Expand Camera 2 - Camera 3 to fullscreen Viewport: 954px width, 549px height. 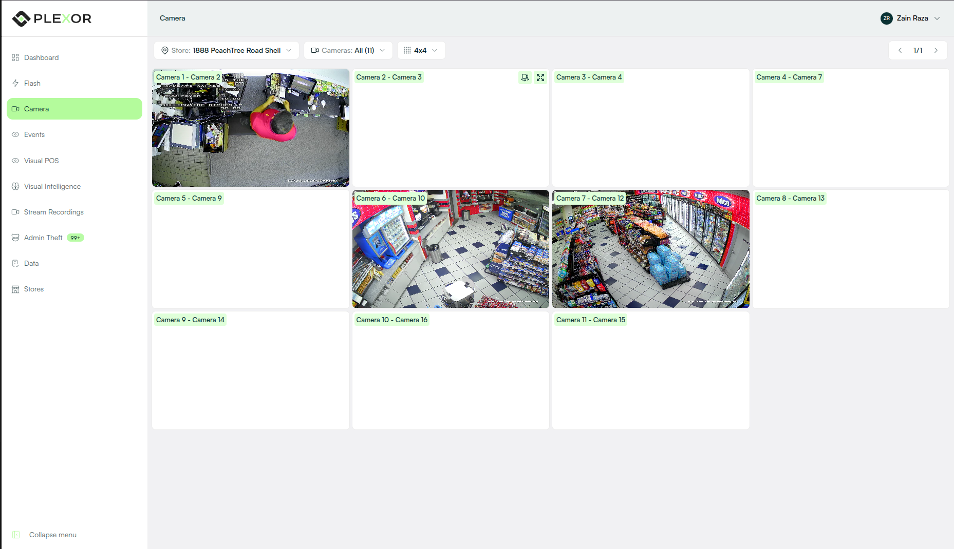(540, 77)
